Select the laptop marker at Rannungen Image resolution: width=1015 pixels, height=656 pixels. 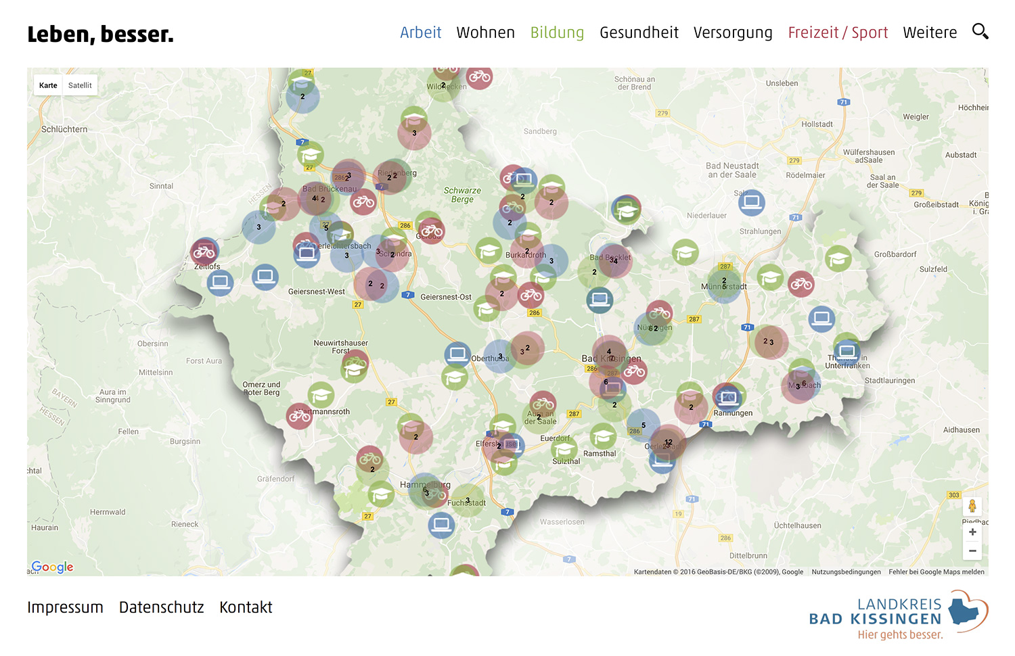728,397
